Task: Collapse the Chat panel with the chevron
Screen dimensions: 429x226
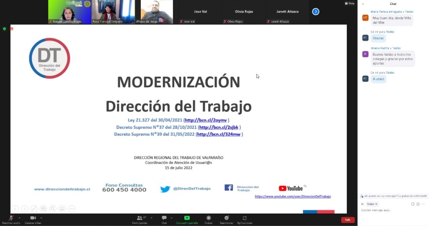Action: coord(363,4)
